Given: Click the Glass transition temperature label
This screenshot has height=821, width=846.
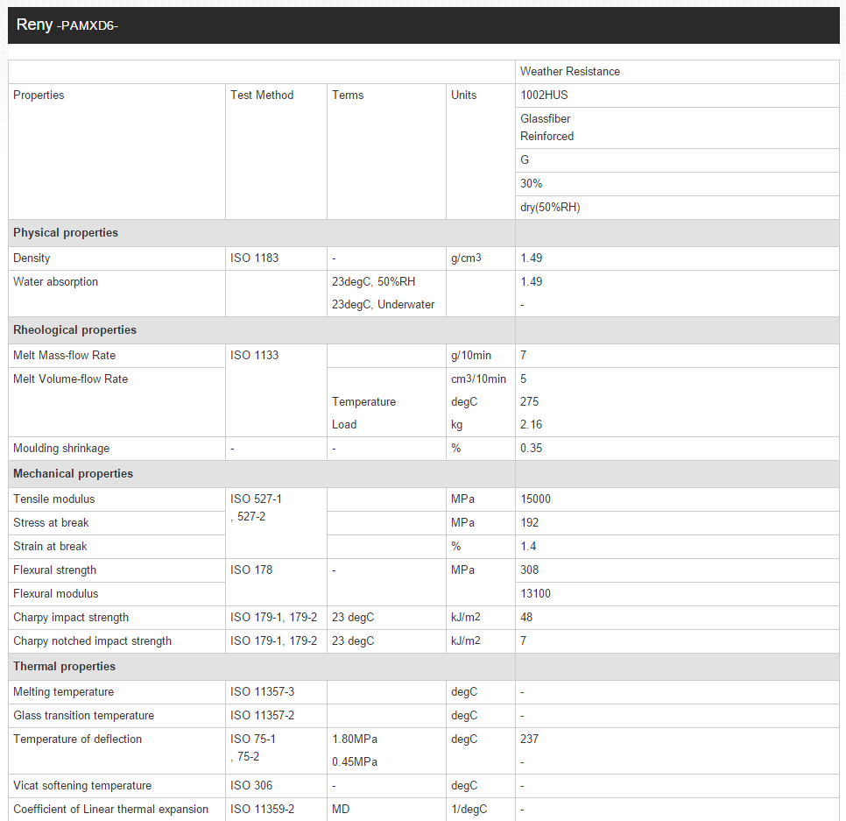Looking at the screenshot, I should click(x=83, y=716).
